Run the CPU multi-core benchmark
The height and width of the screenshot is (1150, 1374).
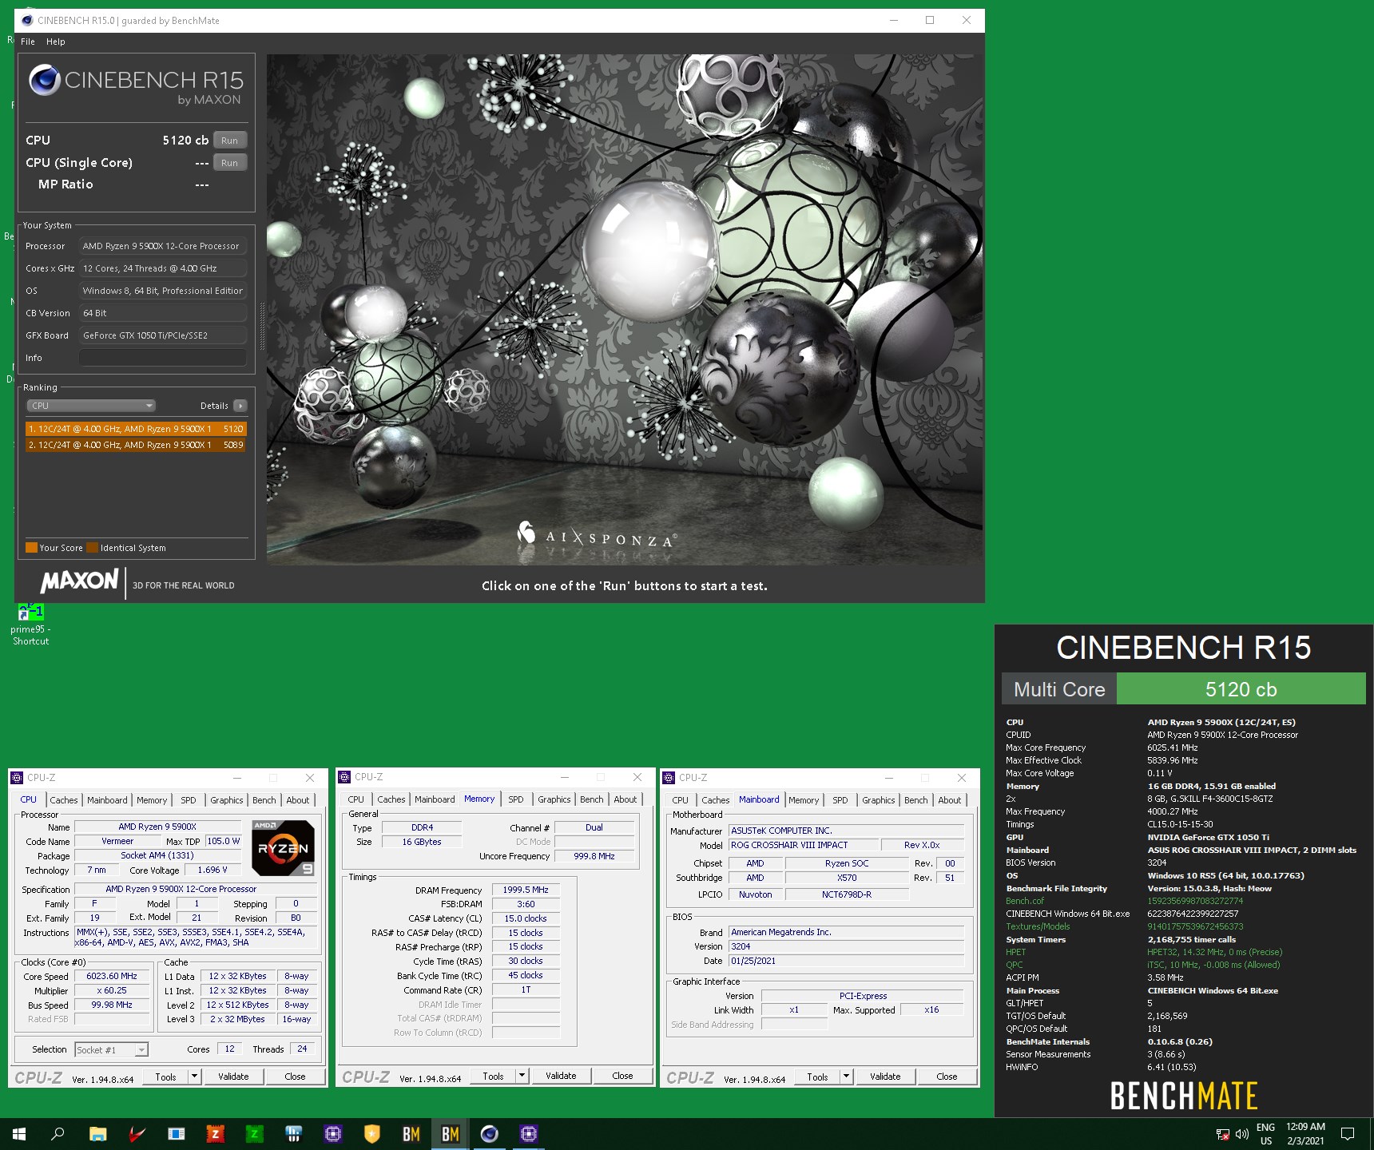click(x=230, y=141)
